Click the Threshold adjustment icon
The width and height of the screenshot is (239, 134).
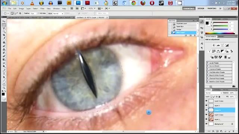tap(220, 57)
